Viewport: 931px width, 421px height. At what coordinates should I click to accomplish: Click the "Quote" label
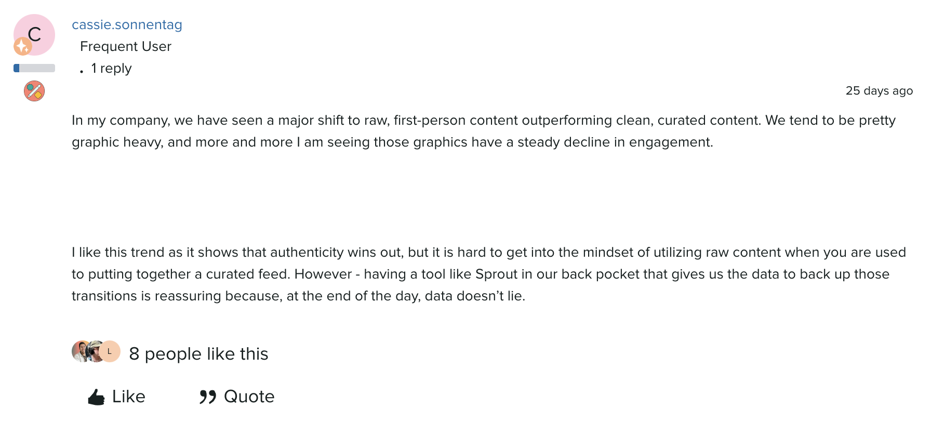point(249,397)
